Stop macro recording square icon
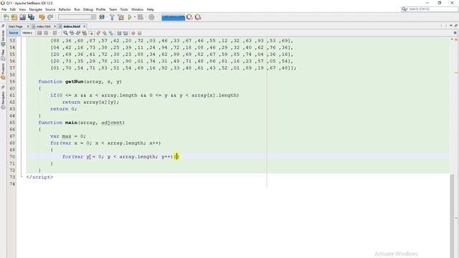 click(x=140, y=33)
